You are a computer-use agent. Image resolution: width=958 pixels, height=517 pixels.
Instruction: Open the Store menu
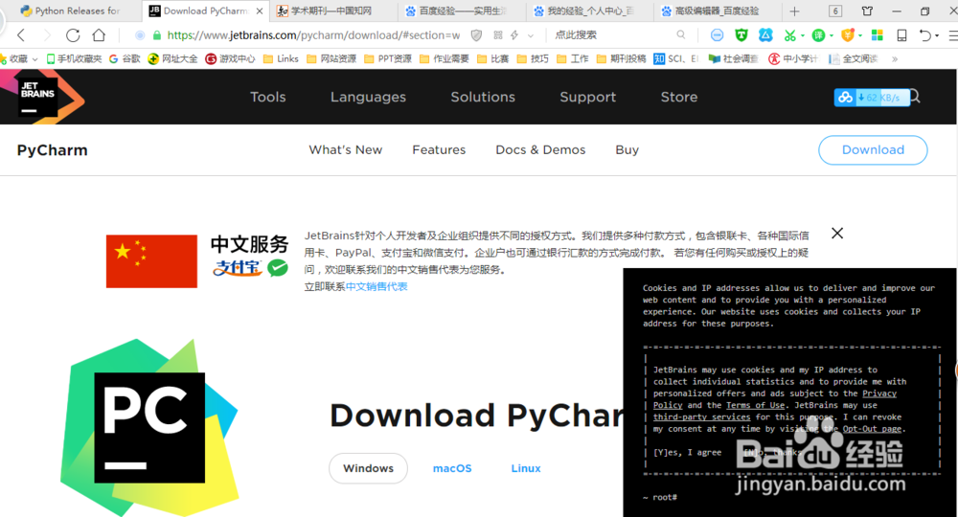(x=679, y=97)
